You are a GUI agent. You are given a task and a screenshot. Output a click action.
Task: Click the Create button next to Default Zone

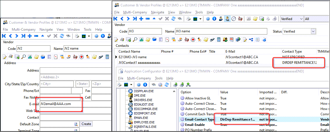(86, 124)
